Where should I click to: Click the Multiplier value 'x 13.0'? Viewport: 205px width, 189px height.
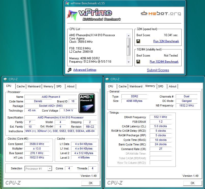(x=37, y=148)
